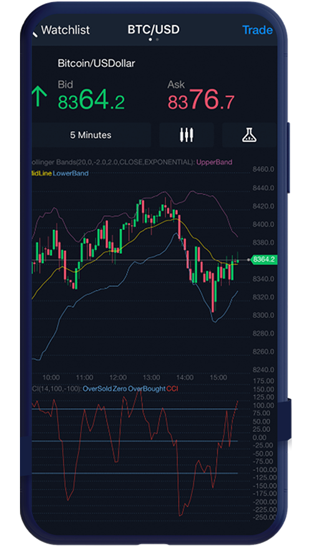Tap the 8460.0 price axis label
This screenshot has width=312, height=549.
pos(263,169)
